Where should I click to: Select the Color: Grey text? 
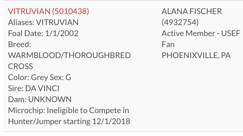[x=28, y=77]
